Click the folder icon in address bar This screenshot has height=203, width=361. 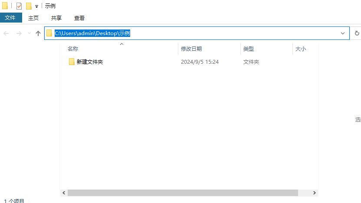pos(49,33)
